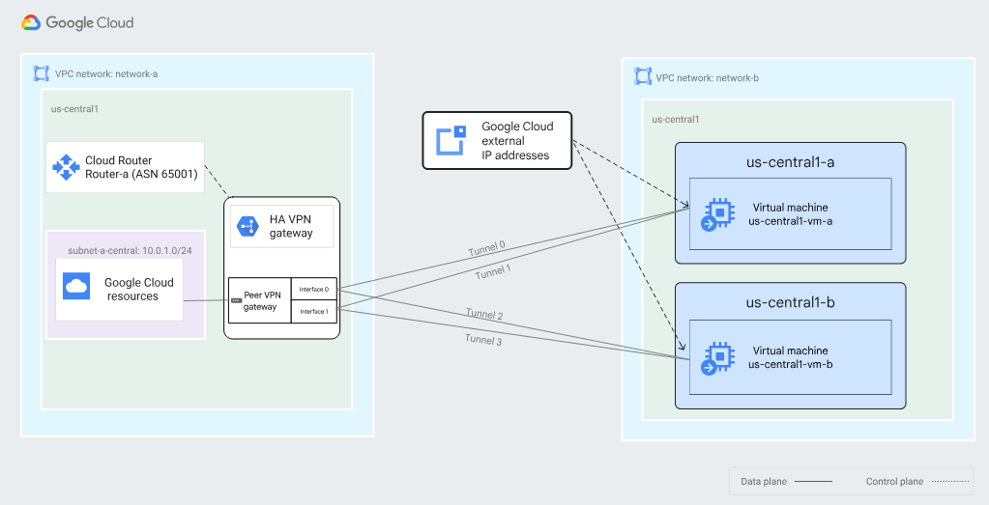The width and height of the screenshot is (989, 505).
Task: Click the us-central1-b zone heading
Action: 790,302
